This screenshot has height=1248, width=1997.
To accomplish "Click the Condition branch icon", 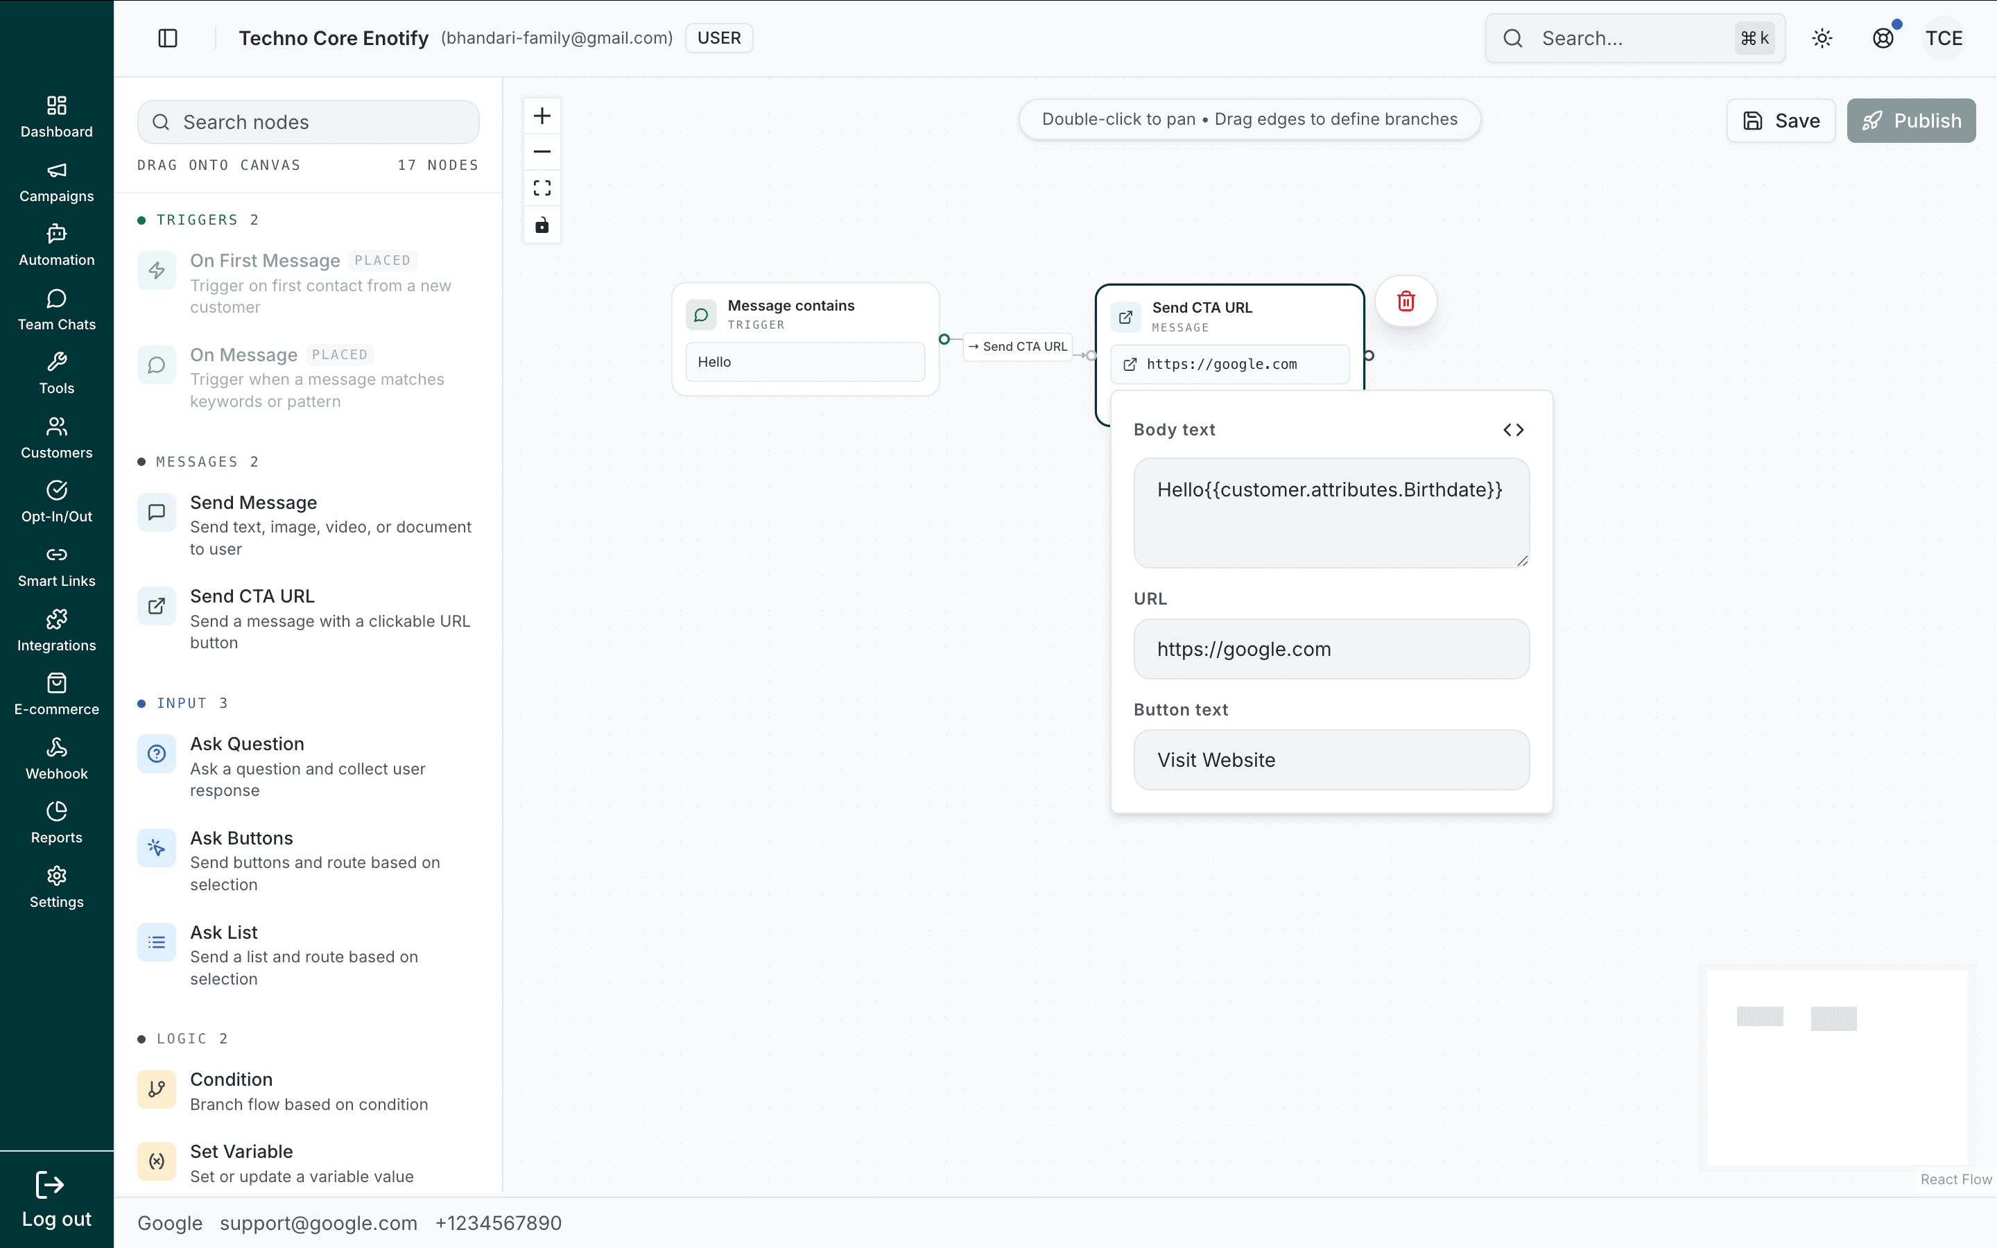I will (157, 1089).
